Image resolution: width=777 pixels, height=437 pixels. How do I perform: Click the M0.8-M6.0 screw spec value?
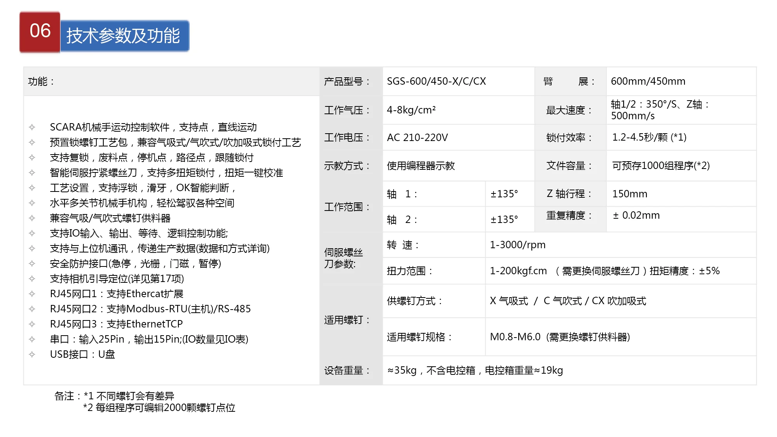click(560, 337)
